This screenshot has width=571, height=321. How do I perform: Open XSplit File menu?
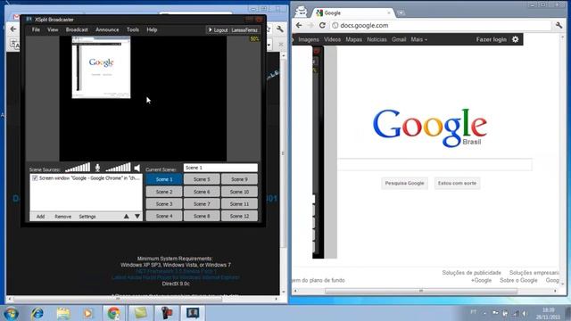pos(36,29)
